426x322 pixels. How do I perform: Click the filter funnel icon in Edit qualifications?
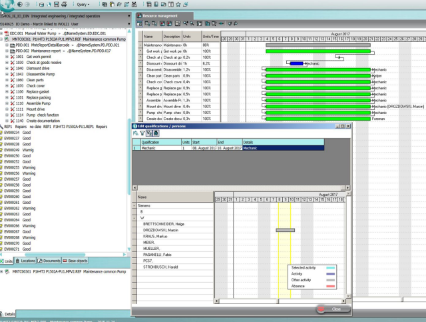coord(142,133)
